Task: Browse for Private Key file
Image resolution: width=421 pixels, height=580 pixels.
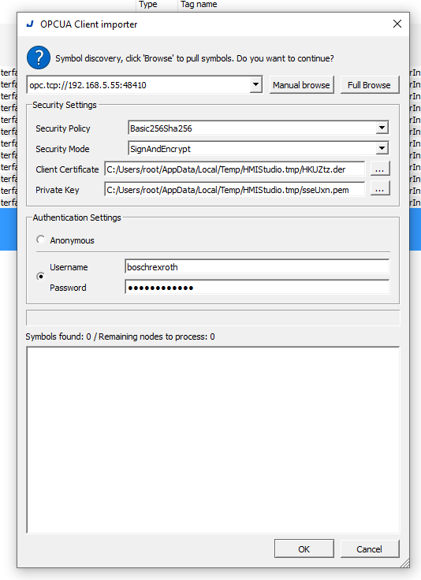Action: pyautogui.click(x=379, y=190)
